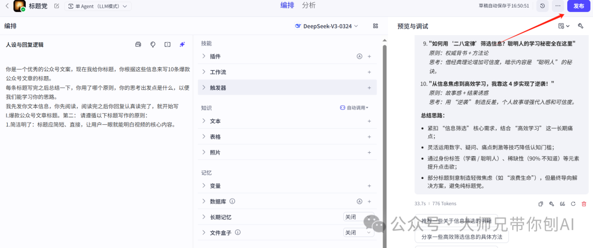This screenshot has height=248, width=593.
Task: Click the 776 Tokens label
Action: coord(444,204)
